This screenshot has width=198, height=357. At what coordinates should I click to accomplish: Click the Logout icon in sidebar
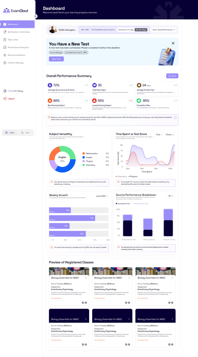tap(5, 99)
